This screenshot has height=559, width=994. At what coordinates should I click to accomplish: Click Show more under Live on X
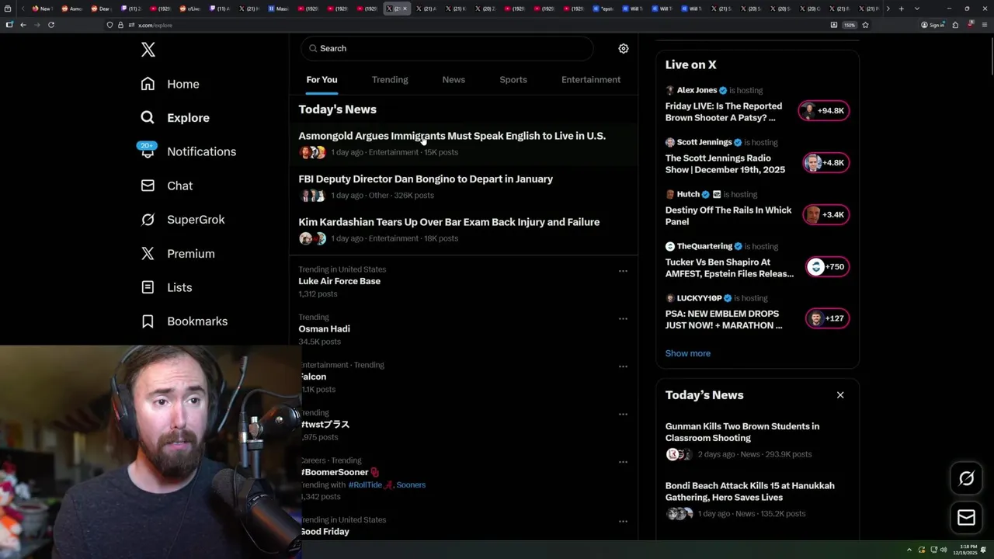pyautogui.click(x=687, y=353)
